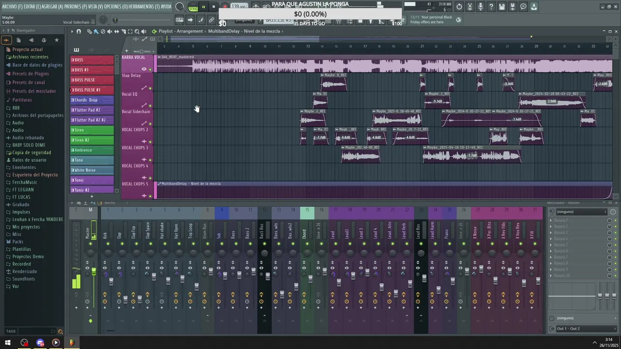
Task: Expand the Packs folder in browser
Action: [x=17, y=241]
